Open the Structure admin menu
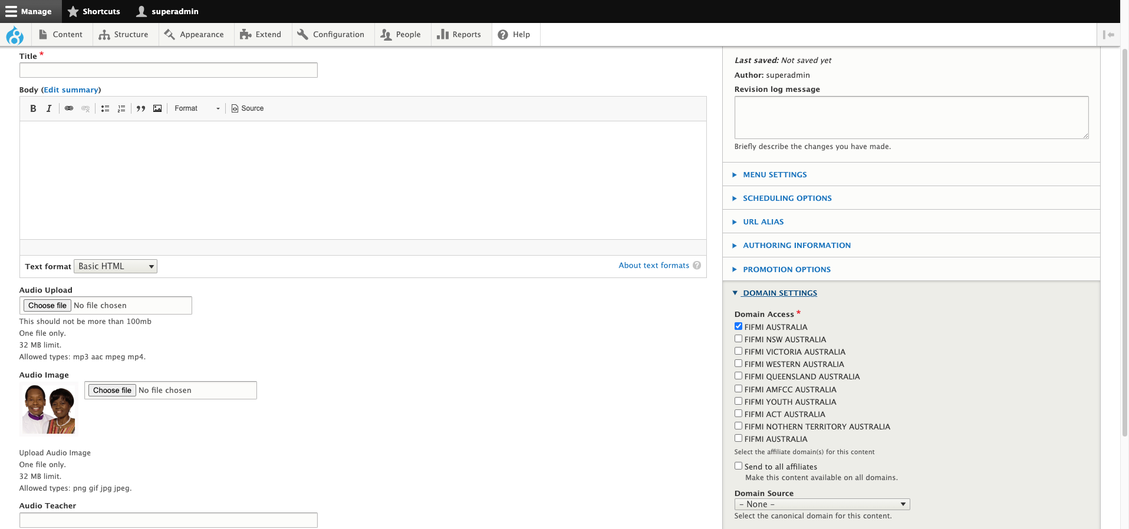Screen dimensions: 1129x529 [x=124, y=35]
